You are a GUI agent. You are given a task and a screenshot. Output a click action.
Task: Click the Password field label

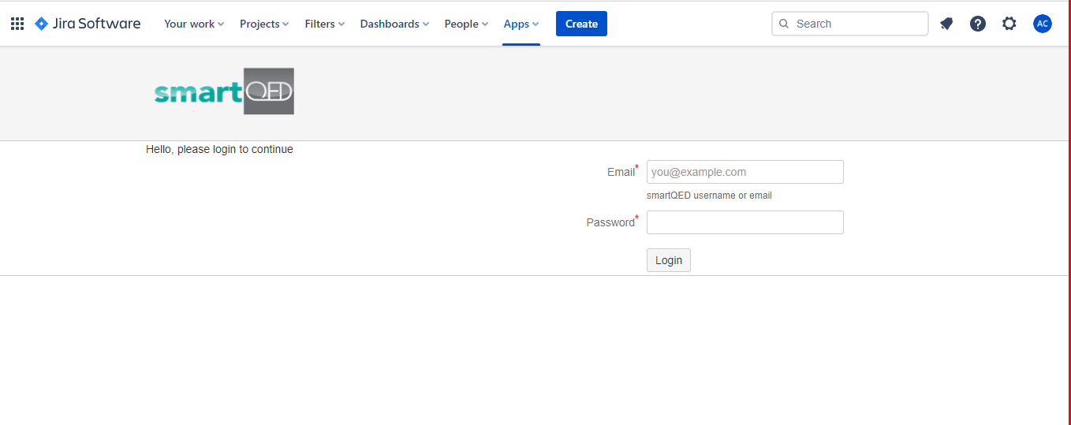610,222
